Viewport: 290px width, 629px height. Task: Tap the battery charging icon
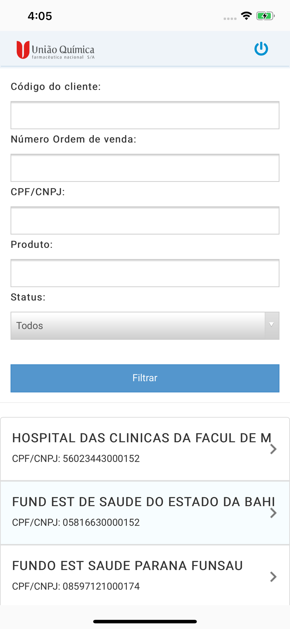[x=265, y=16]
